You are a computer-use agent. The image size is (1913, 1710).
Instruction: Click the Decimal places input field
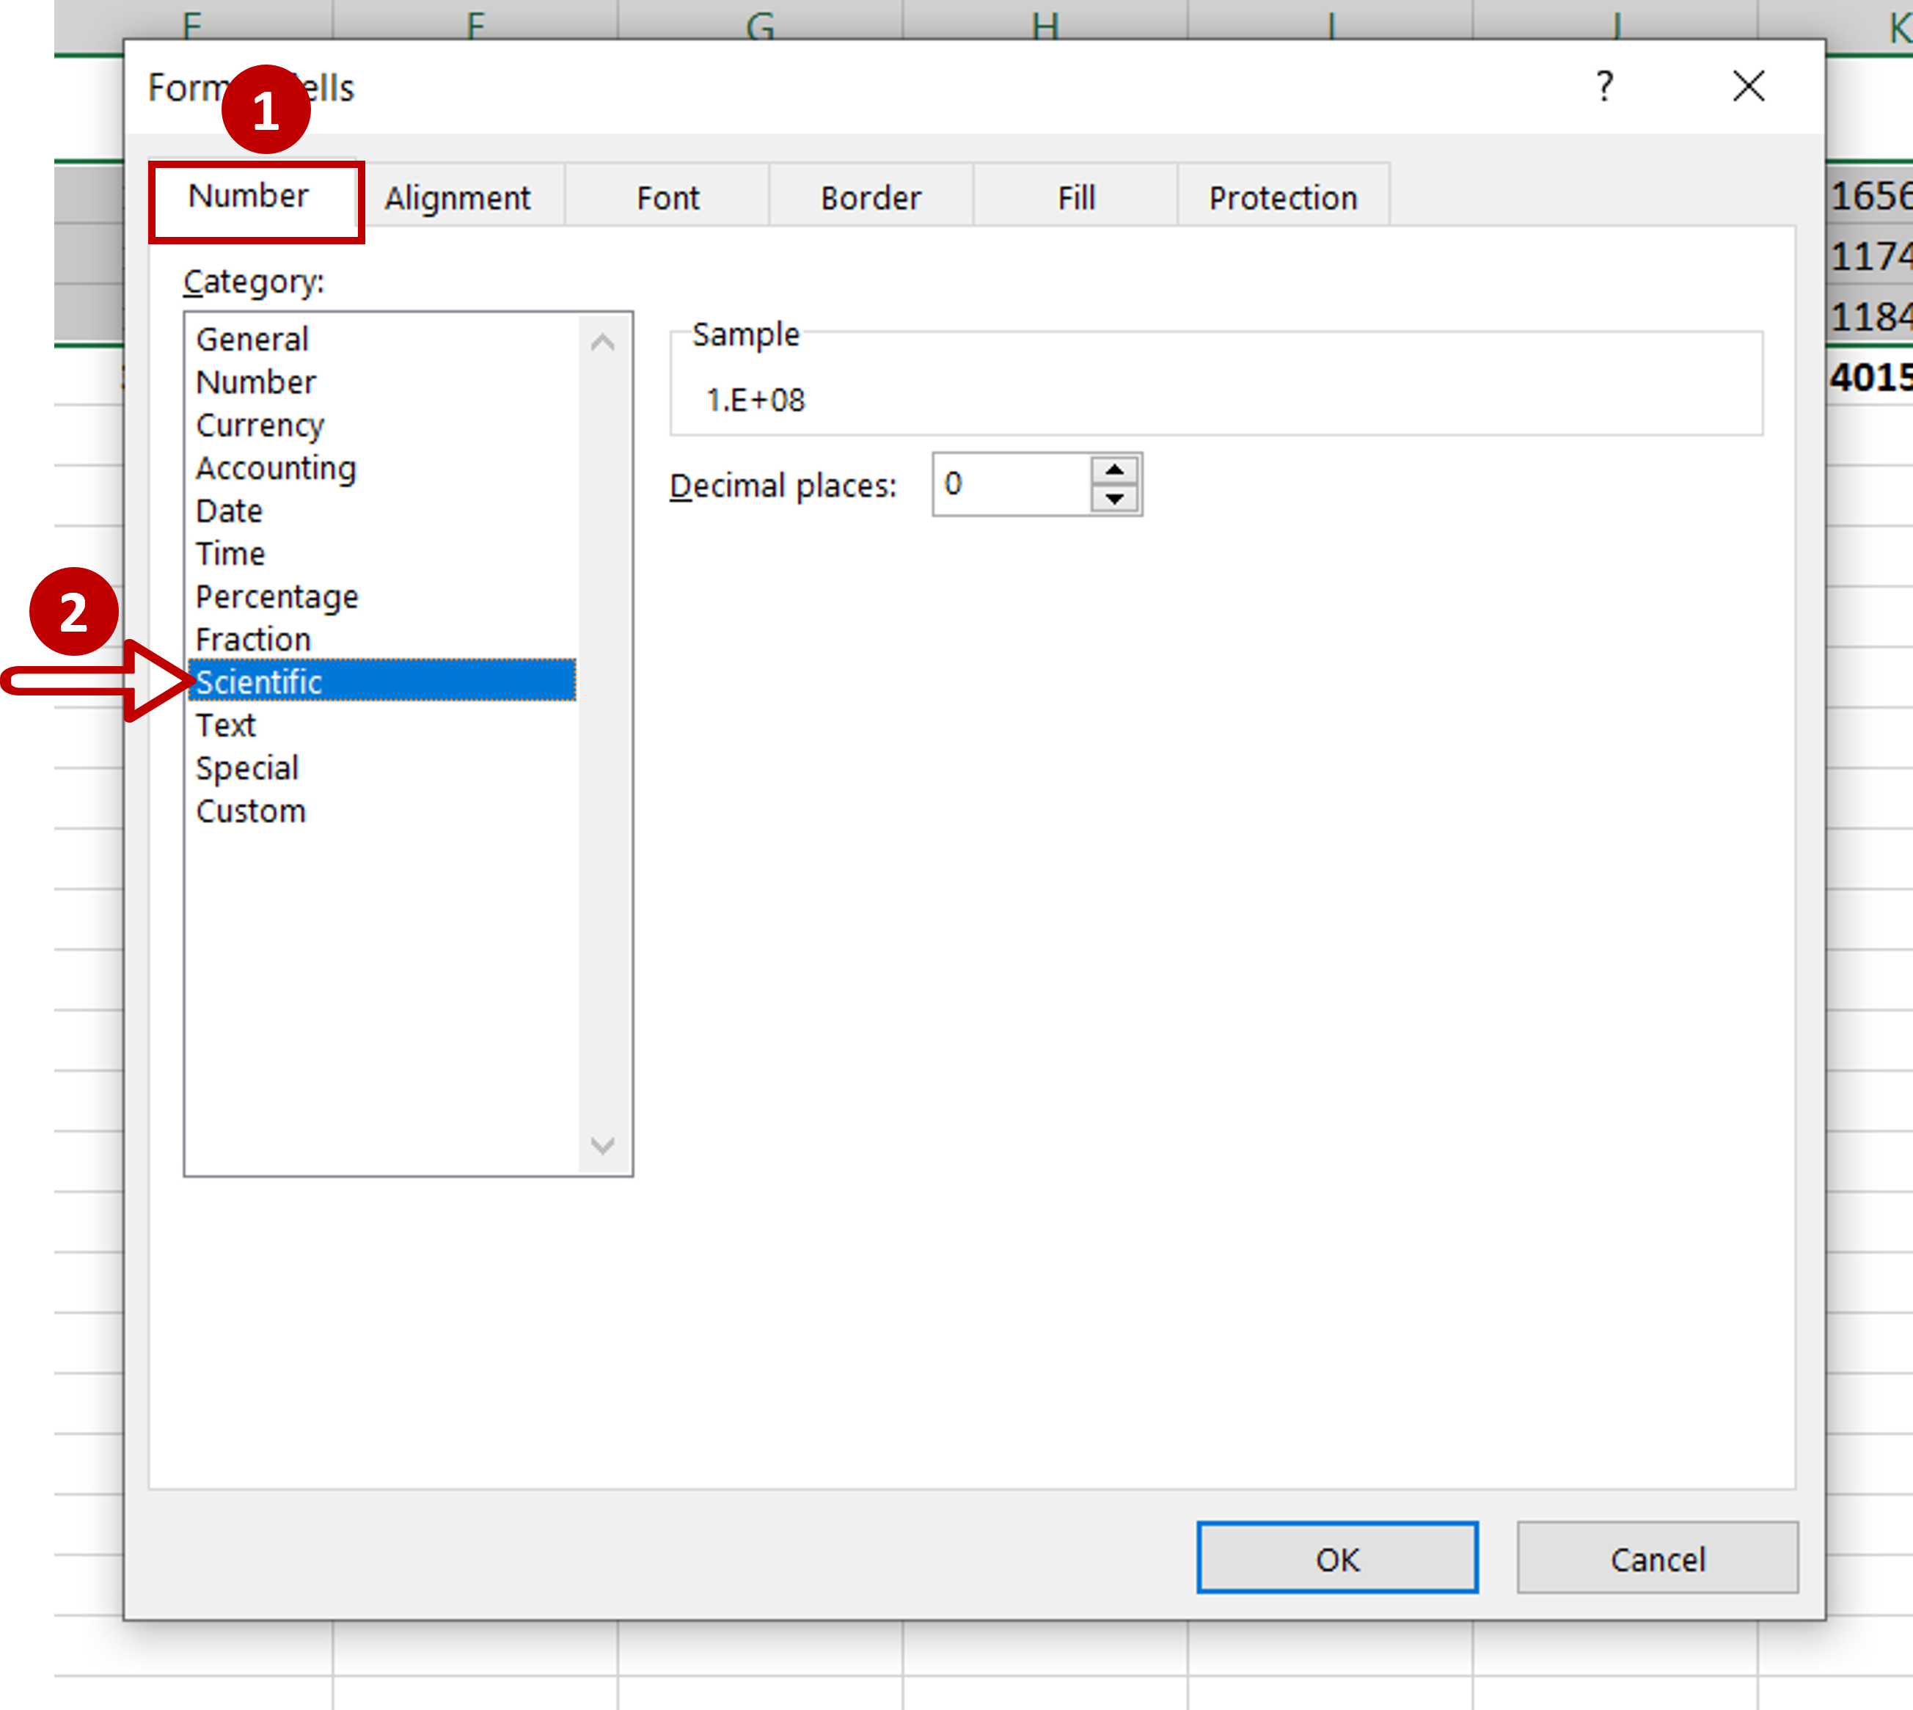(1010, 484)
